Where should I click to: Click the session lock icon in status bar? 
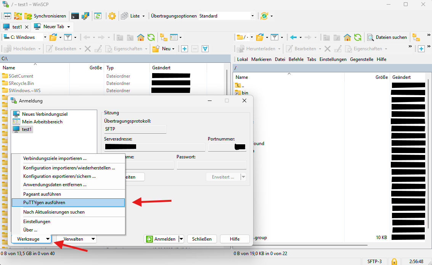[x=394, y=262]
